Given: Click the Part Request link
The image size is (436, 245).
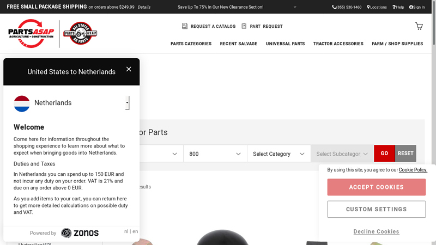Looking at the screenshot, I should pos(262,26).
